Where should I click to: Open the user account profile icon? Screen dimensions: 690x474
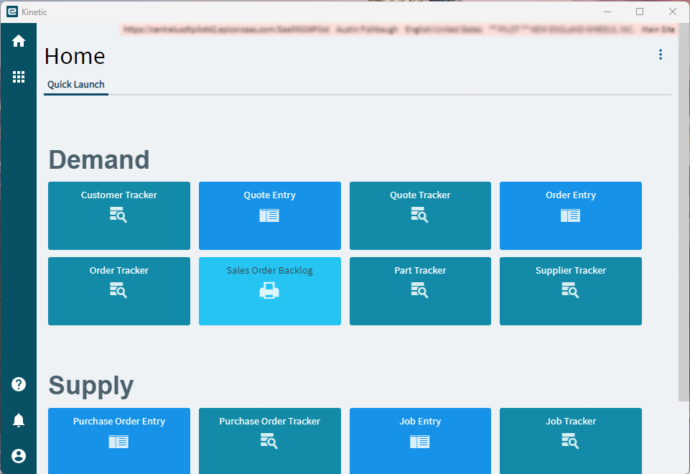19,456
